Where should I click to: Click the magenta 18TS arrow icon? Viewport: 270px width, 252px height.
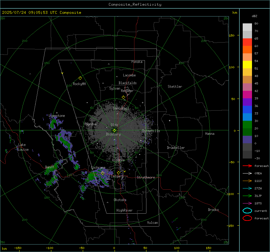pyautogui.click(x=247, y=203)
